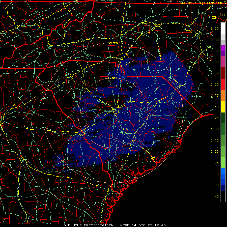Viewport: 227px width, 227px height.
Task: Select the bright magenta legend swatch
Action: tap(223, 48)
